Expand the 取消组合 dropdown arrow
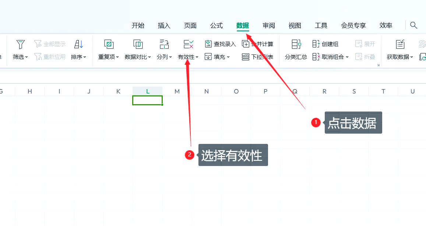Viewport: 426px width, 226px height. pos(347,57)
